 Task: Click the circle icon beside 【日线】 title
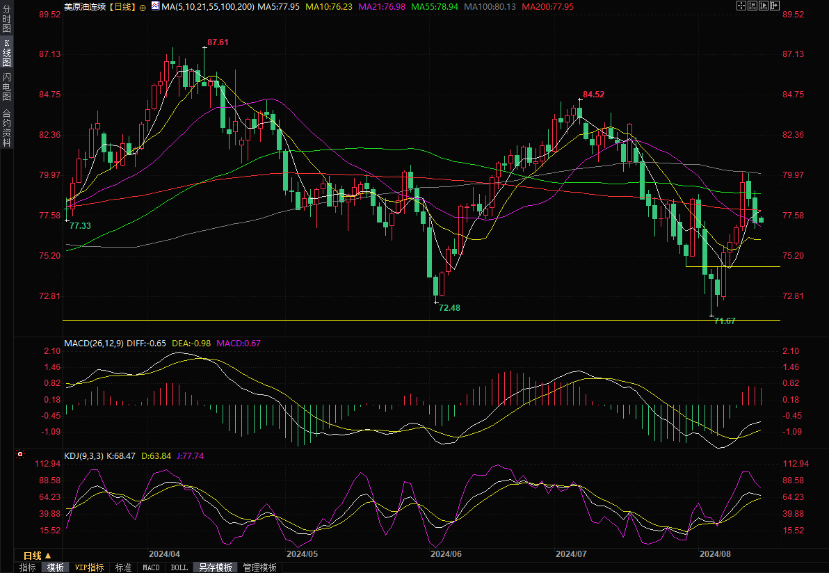[143, 7]
